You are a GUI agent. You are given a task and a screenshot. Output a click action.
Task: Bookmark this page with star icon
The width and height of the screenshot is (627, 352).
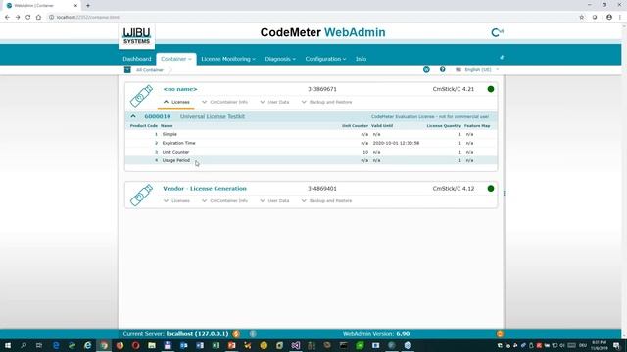[581, 18]
